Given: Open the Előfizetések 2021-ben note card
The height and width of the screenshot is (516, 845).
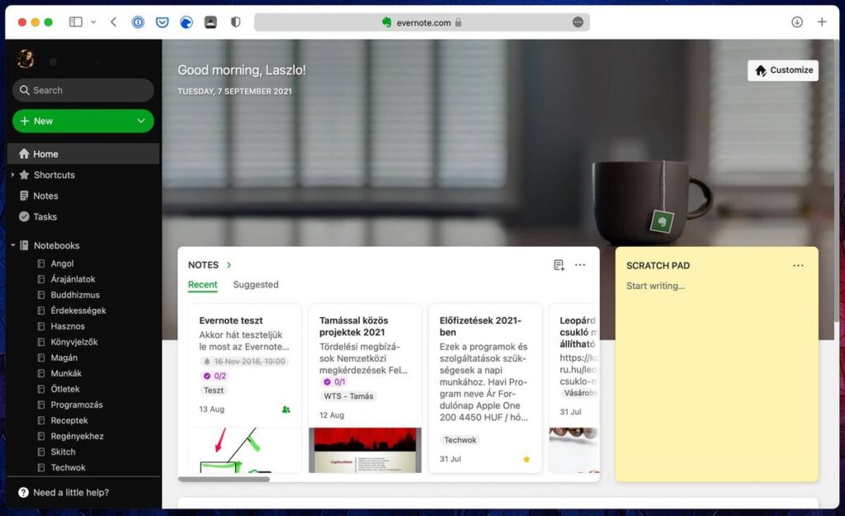Looking at the screenshot, I should [x=485, y=388].
